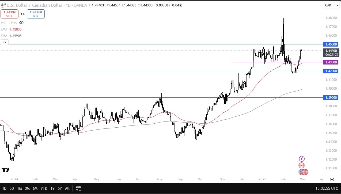The height and width of the screenshot is (194, 341).
Task: Select the purple 1.43000 price line label
Action: coord(331,62)
